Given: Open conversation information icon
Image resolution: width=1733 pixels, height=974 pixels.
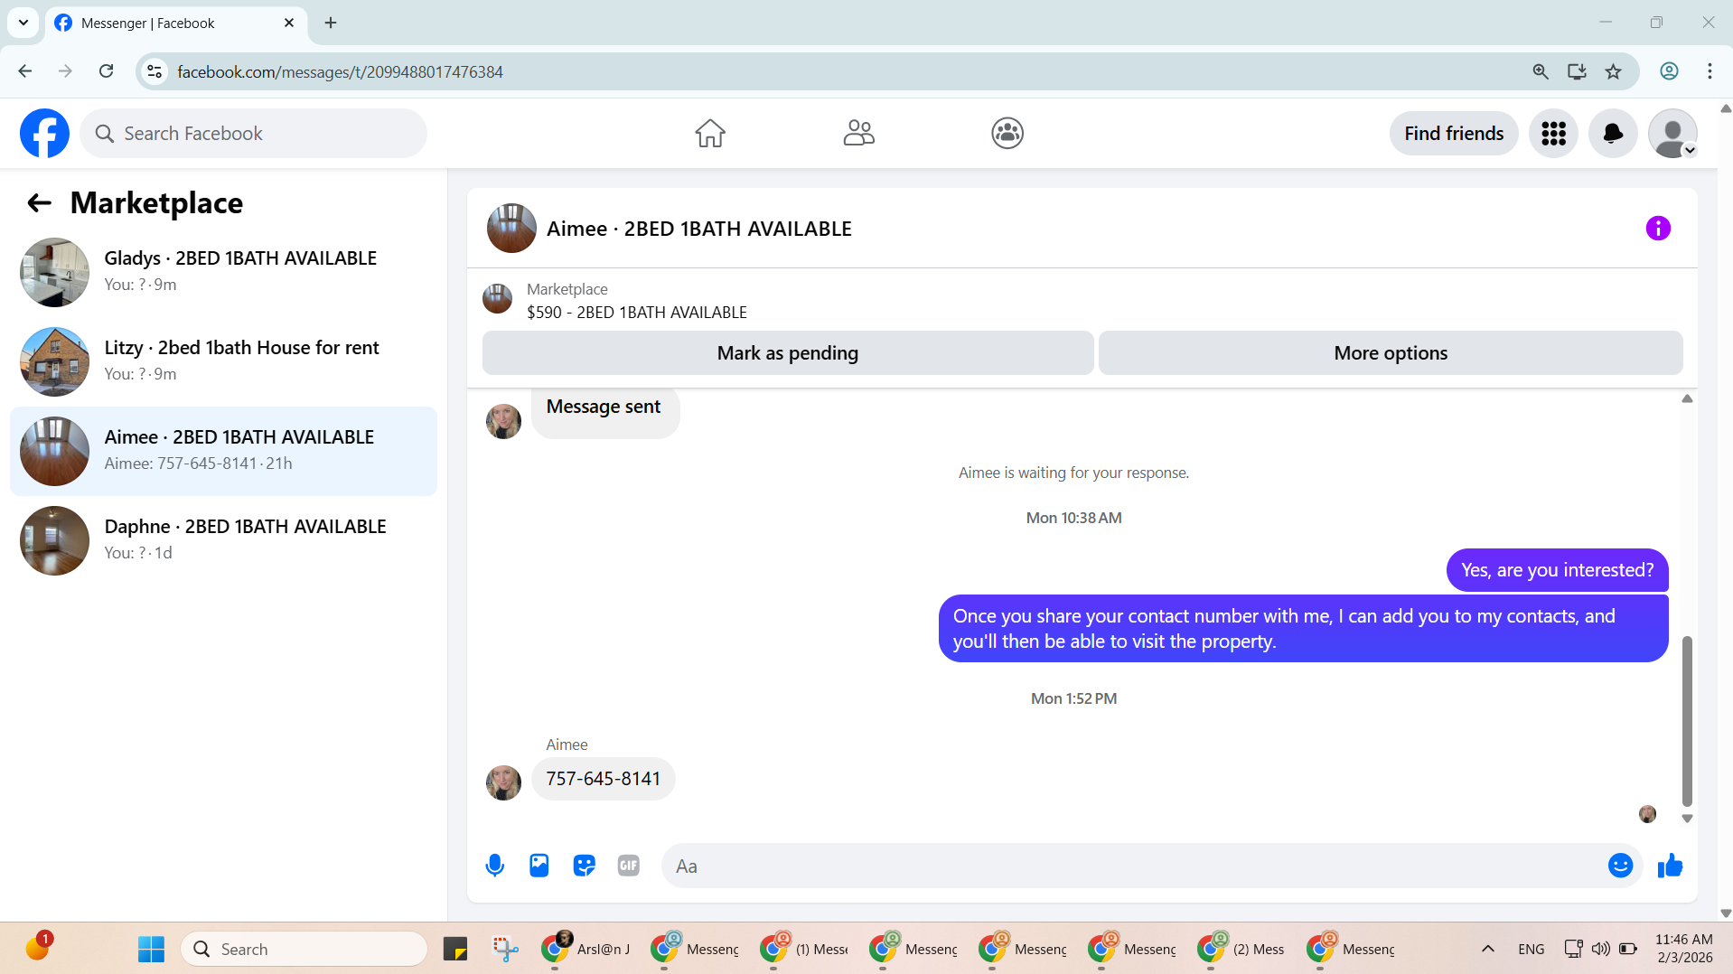Looking at the screenshot, I should click(1658, 229).
